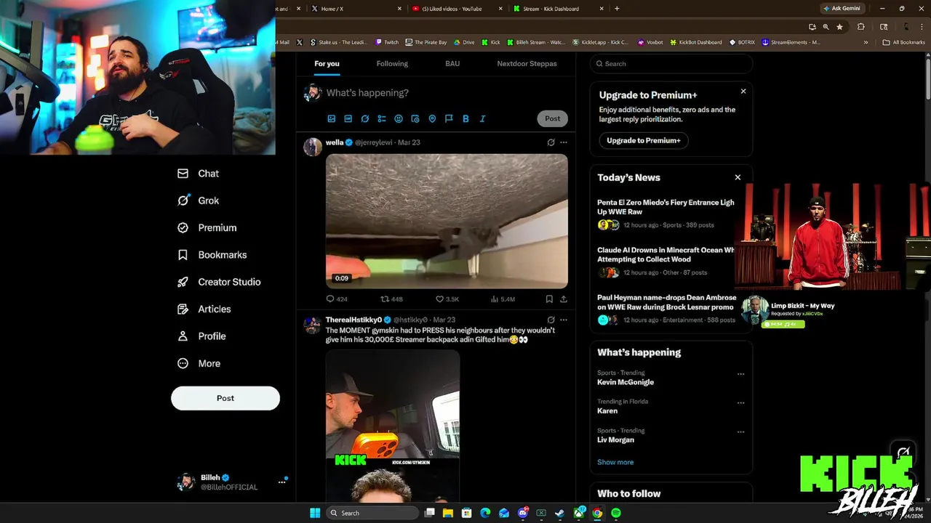
Task: Open a new browser tab
Action: point(617,9)
